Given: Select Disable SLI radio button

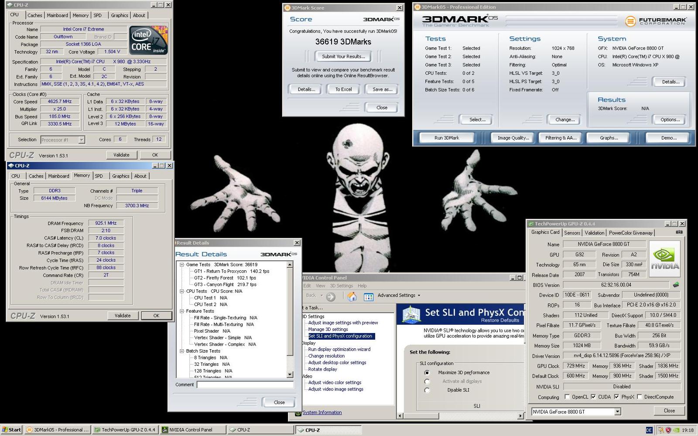Looking at the screenshot, I should 427,390.
